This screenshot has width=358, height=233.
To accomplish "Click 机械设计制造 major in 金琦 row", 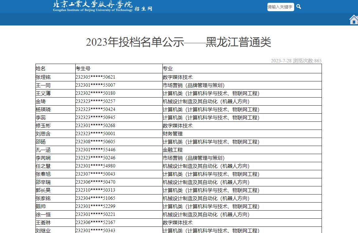I will [206, 101].
